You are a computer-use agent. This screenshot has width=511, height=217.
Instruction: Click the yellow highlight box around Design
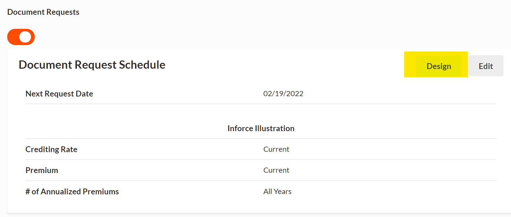coord(410,65)
